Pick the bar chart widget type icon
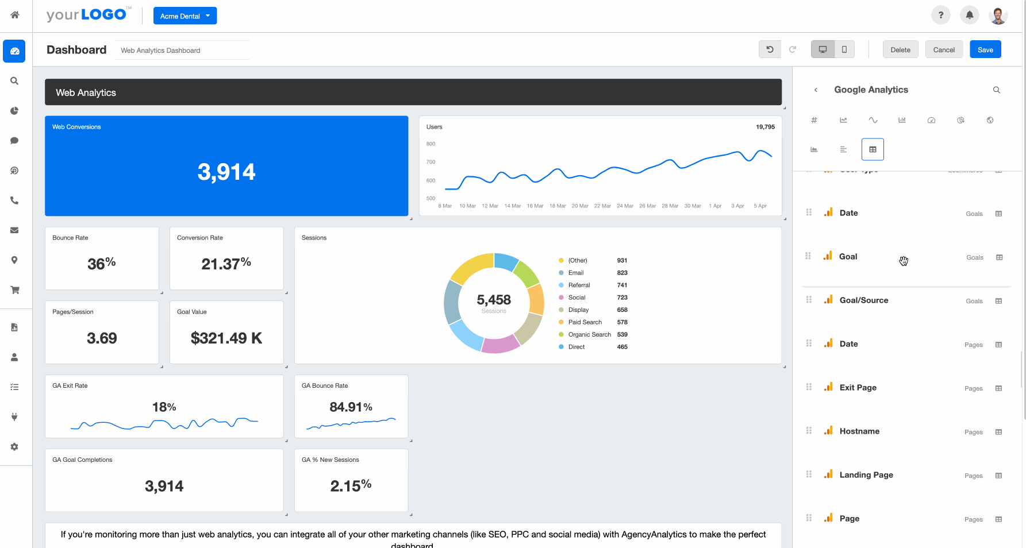 point(902,120)
